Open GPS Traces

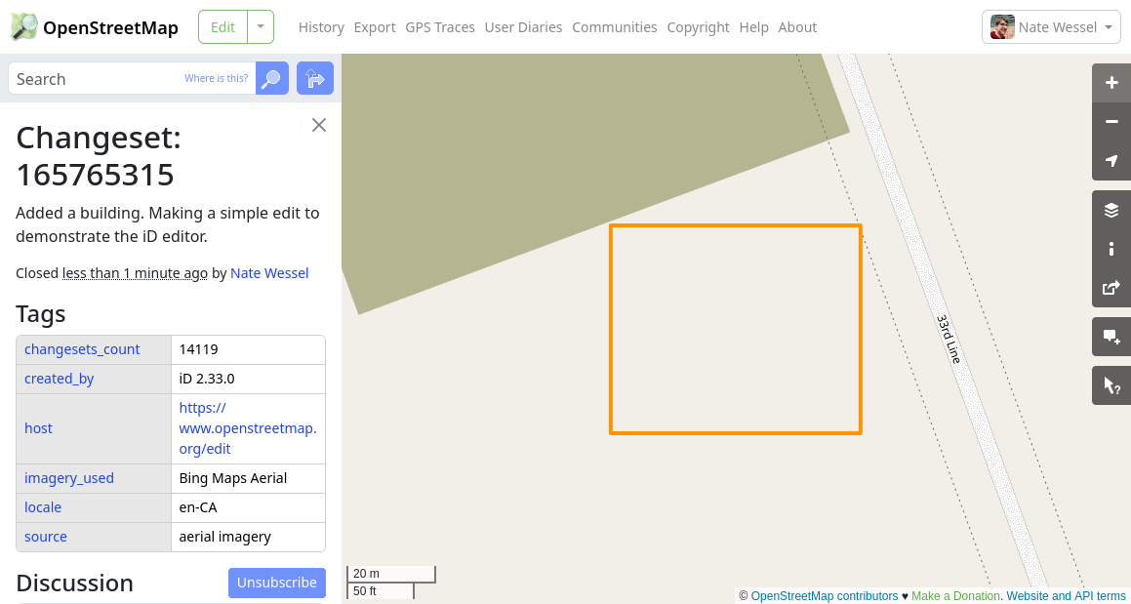click(x=440, y=27)
